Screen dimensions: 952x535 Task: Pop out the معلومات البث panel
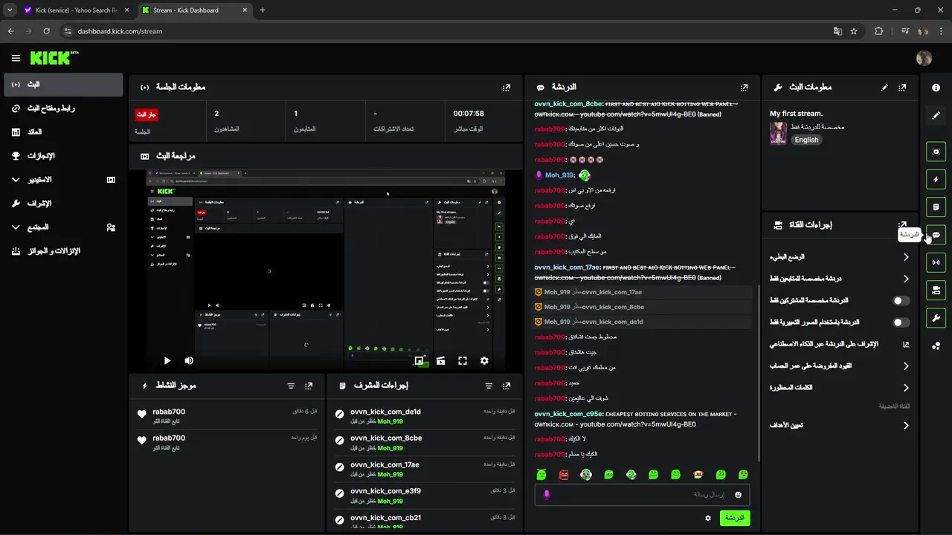902,87
